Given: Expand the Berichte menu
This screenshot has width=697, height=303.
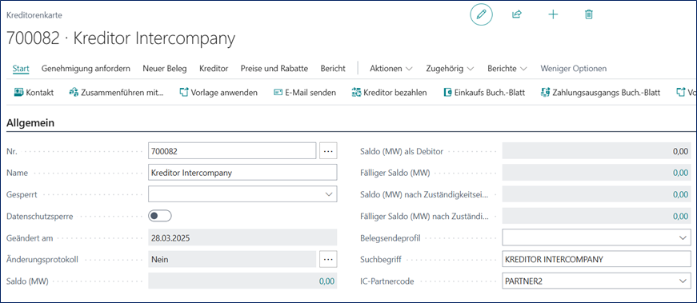Looking at the screenshot, I should (507, 69).
